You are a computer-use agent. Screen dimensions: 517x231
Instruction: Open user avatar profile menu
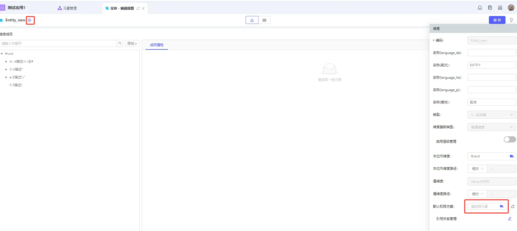pos(511,8)
